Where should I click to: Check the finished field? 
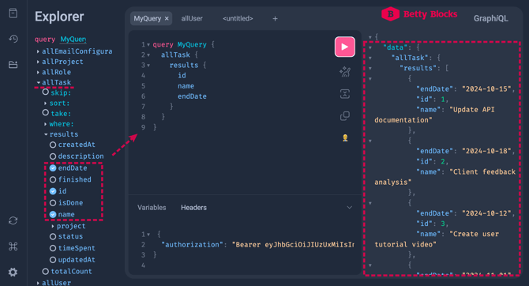click(53, 179)
